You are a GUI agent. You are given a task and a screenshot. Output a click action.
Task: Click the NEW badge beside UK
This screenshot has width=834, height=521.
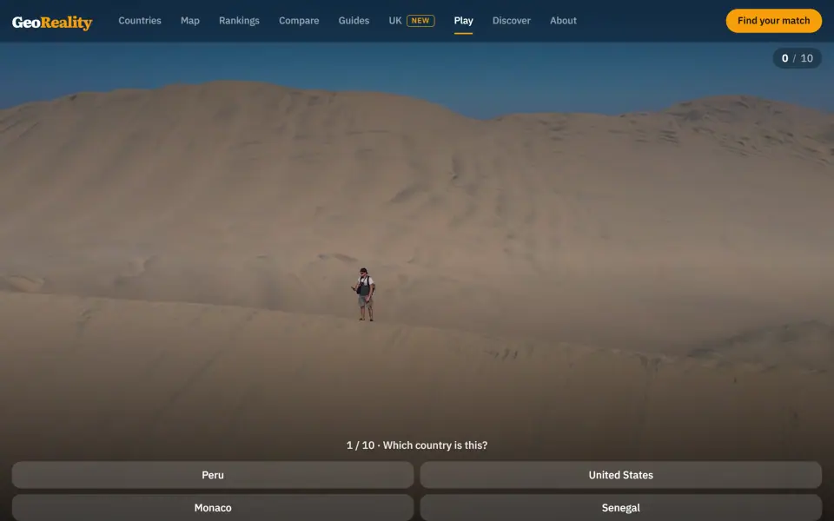click(x=420, y=21)
